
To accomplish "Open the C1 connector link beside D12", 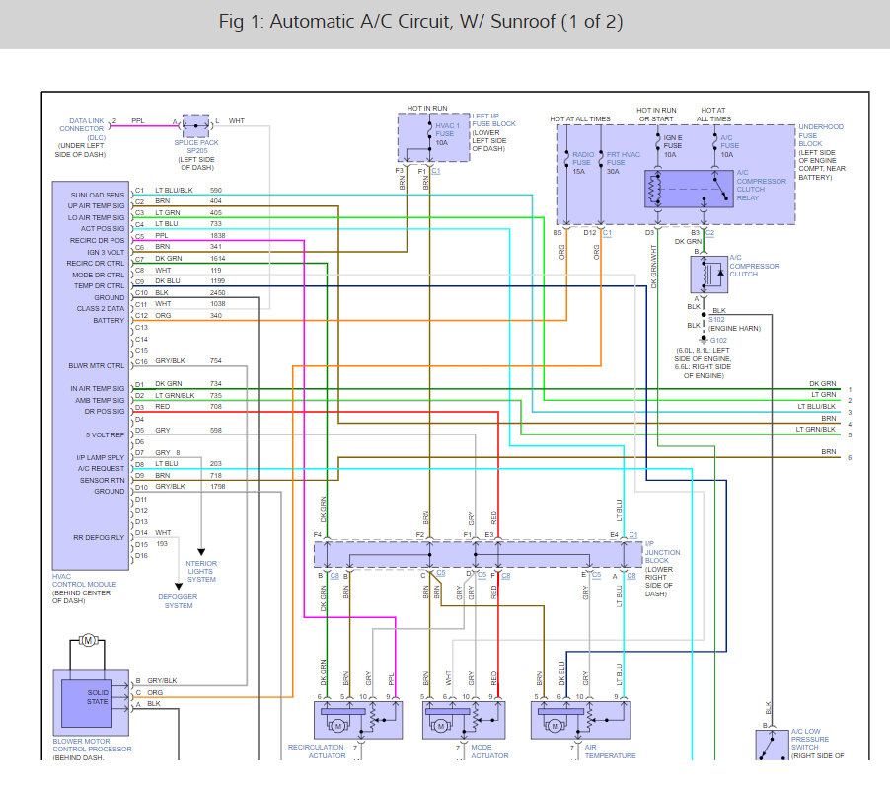I will click(x=608, y=233).
